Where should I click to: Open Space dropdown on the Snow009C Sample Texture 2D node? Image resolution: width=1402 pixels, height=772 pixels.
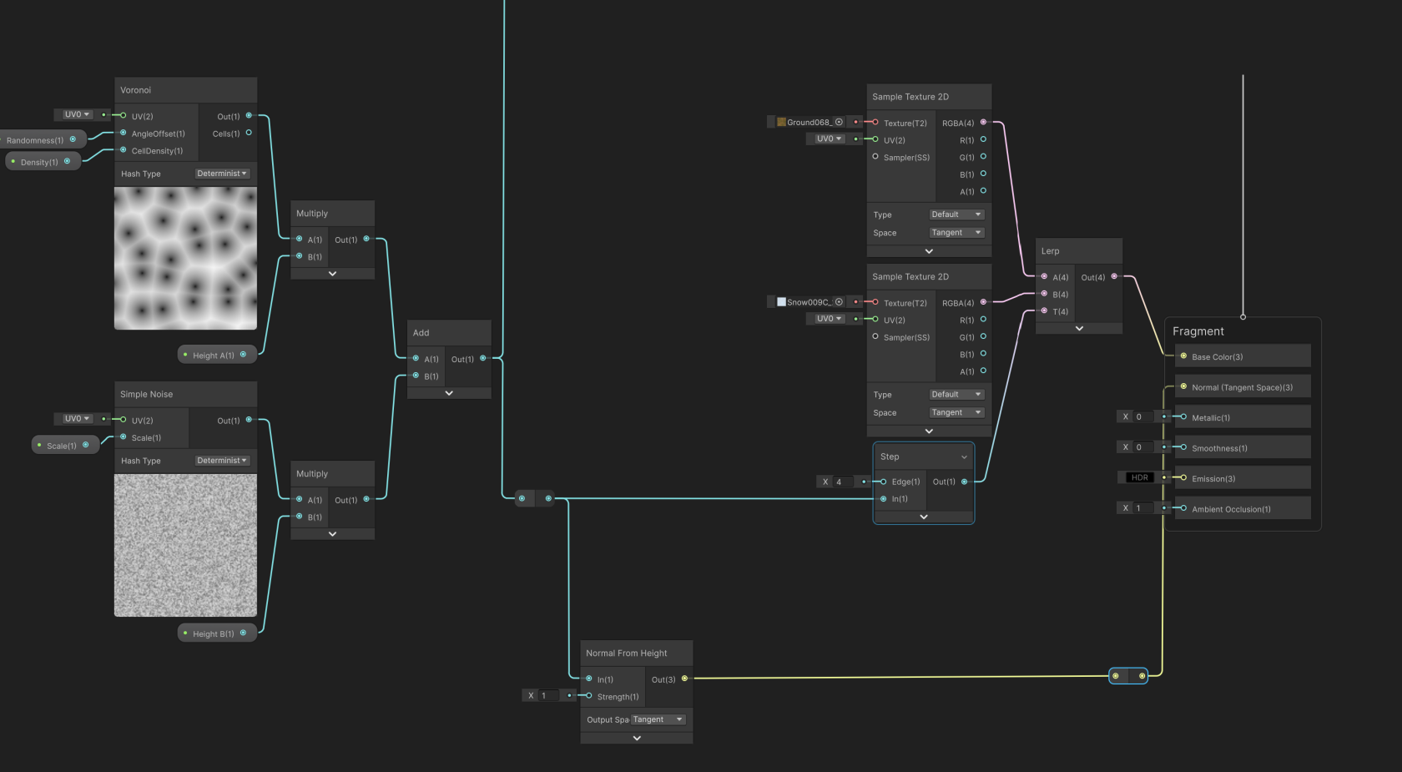(956, 412)
